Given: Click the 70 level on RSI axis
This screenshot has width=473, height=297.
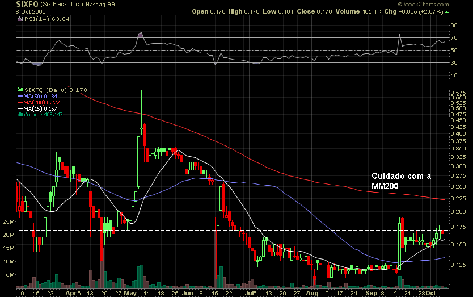Looking at the screenshot, I should [x=454, y=38].
